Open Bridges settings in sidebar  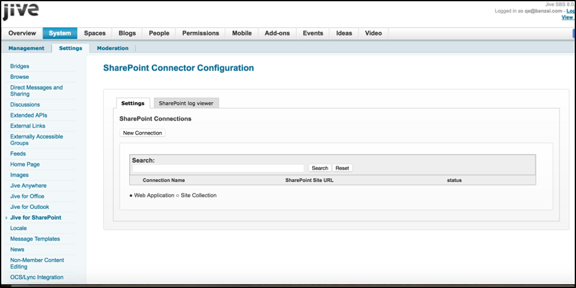(20, 66)
